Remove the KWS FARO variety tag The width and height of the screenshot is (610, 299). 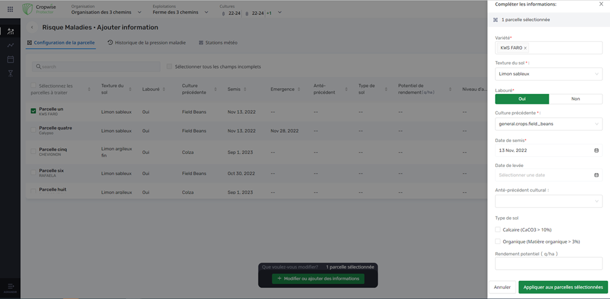525,48
